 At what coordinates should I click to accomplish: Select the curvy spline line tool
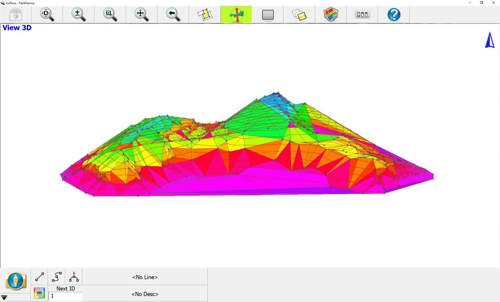tap(57, 277)
